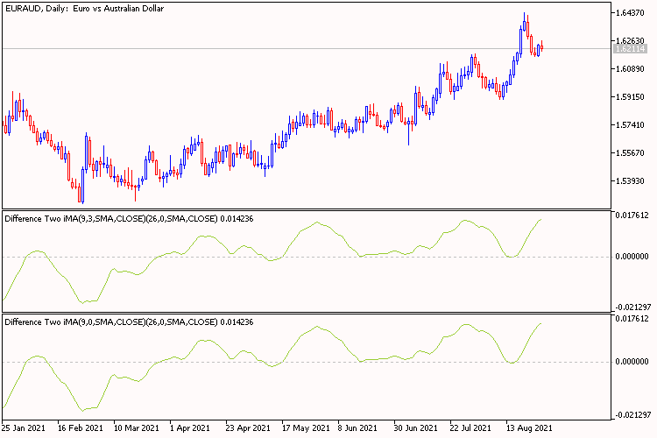The width and height of the screenshot is (657, 438).
Task: Click the EURAUD Daily chart title text
Action: tap(84, 9)
